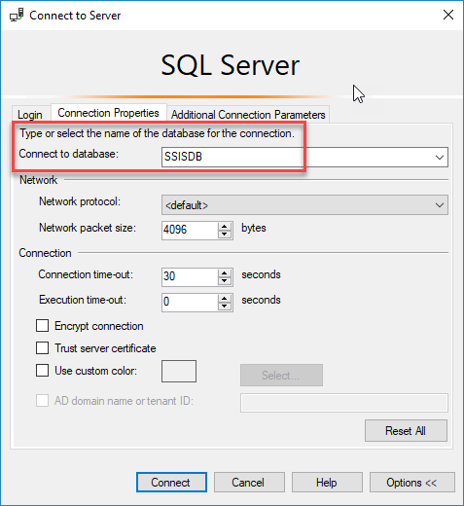Toggle the Use custom color checkbox

pos(42,371)
